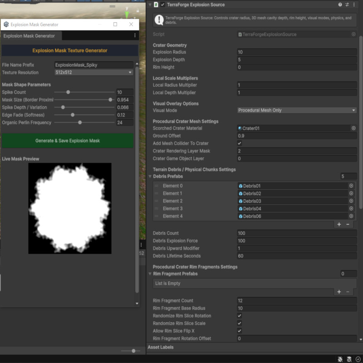Click the Local Radius Multiplier value field
363x363 pixels.
pos(297,85)
